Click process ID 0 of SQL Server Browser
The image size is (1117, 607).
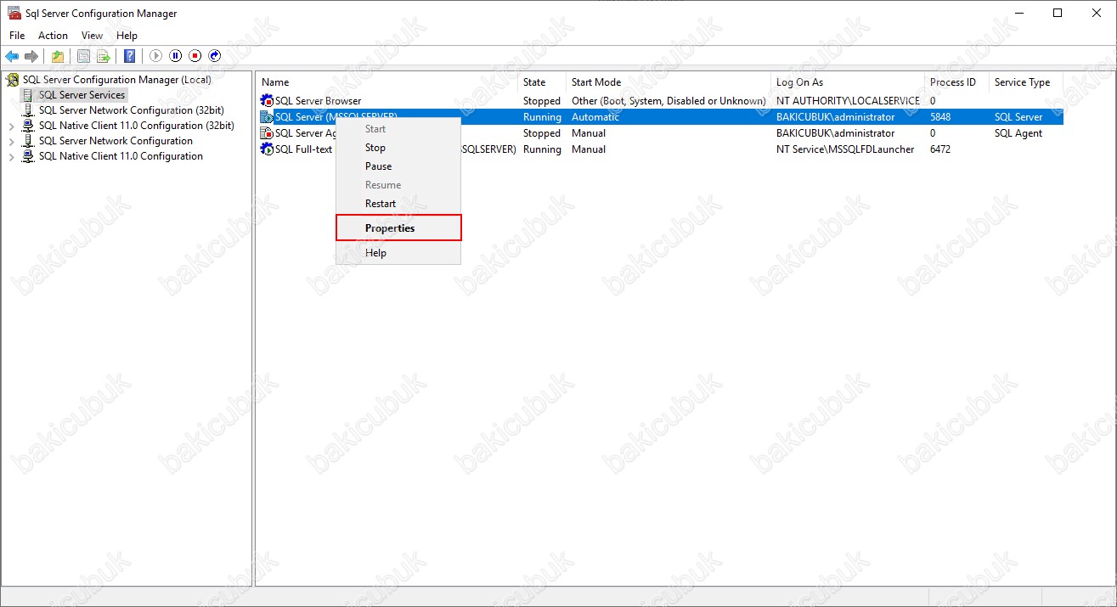(933, 101)
